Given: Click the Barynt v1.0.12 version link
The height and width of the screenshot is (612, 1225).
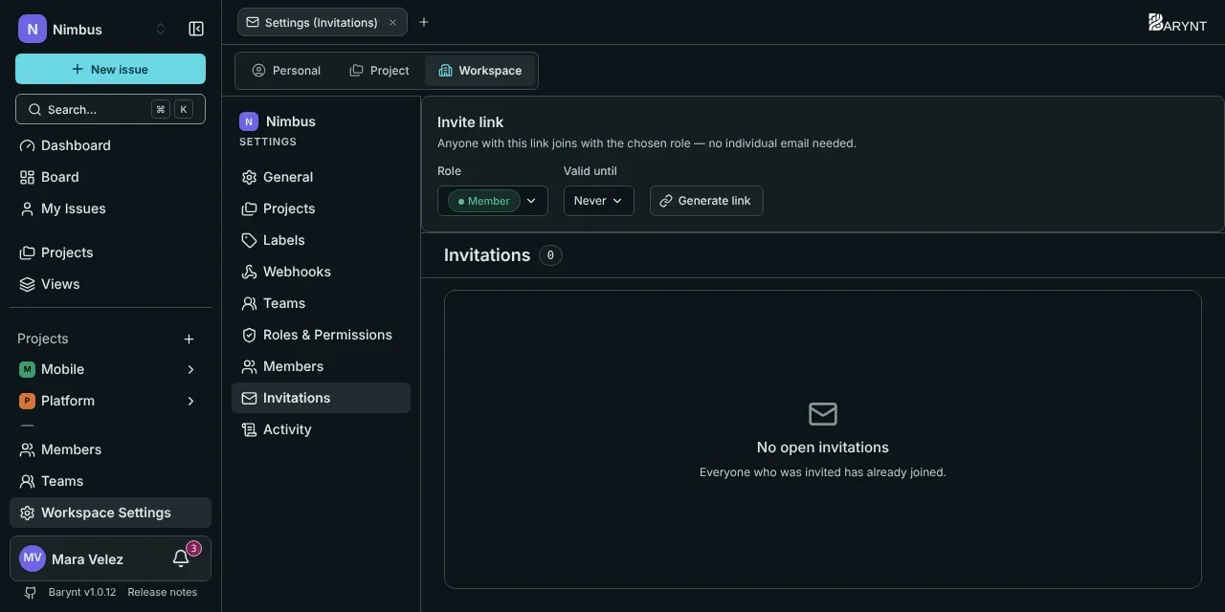Looking at the screenshot, I should 82,592.
